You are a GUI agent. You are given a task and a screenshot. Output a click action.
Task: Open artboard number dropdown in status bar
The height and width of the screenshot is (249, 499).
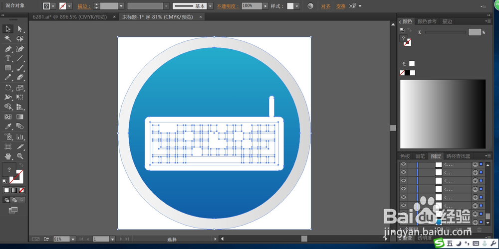pyautogui.click(x=112, y=239)
